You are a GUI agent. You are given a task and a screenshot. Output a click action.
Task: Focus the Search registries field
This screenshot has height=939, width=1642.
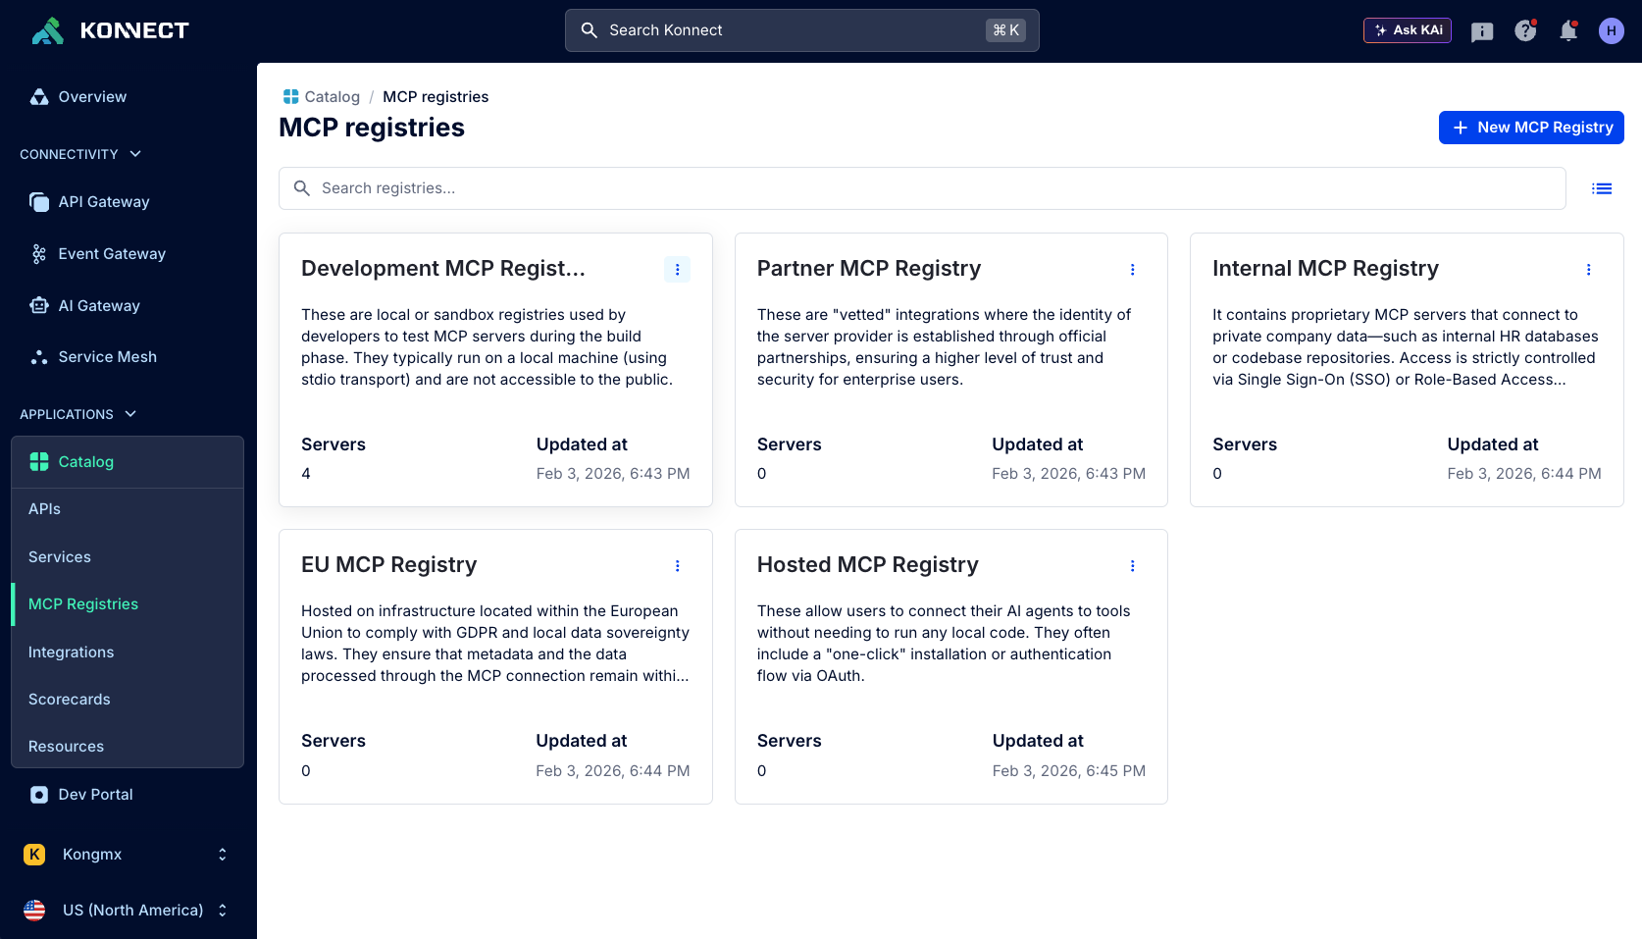922,188
